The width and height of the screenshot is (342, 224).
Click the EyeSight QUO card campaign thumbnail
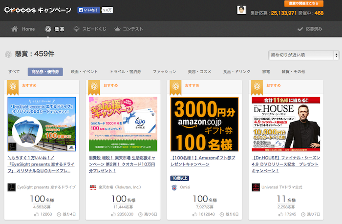(42, 124)
